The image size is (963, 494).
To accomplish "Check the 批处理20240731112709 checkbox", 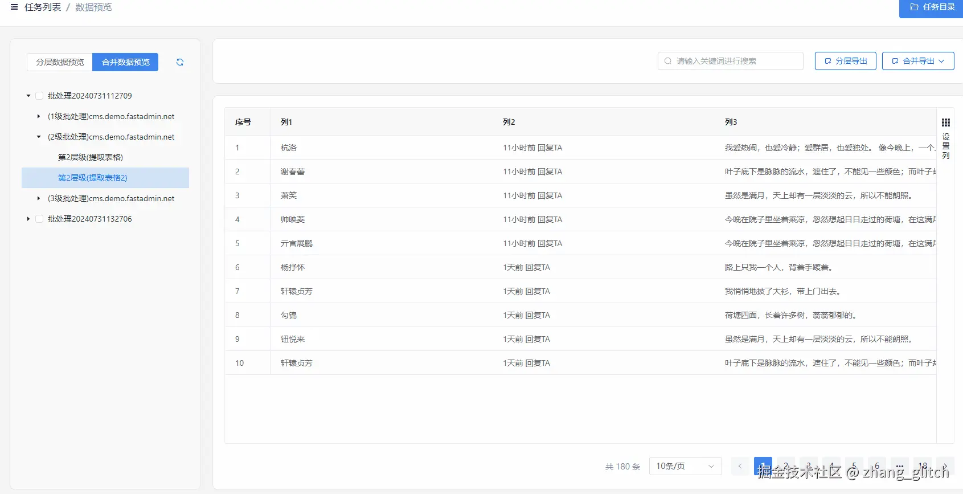I will coord(39,96).
